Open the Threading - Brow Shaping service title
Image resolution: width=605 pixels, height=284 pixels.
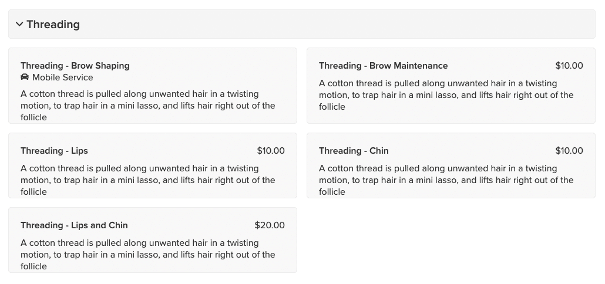click(x=75, y=66)
